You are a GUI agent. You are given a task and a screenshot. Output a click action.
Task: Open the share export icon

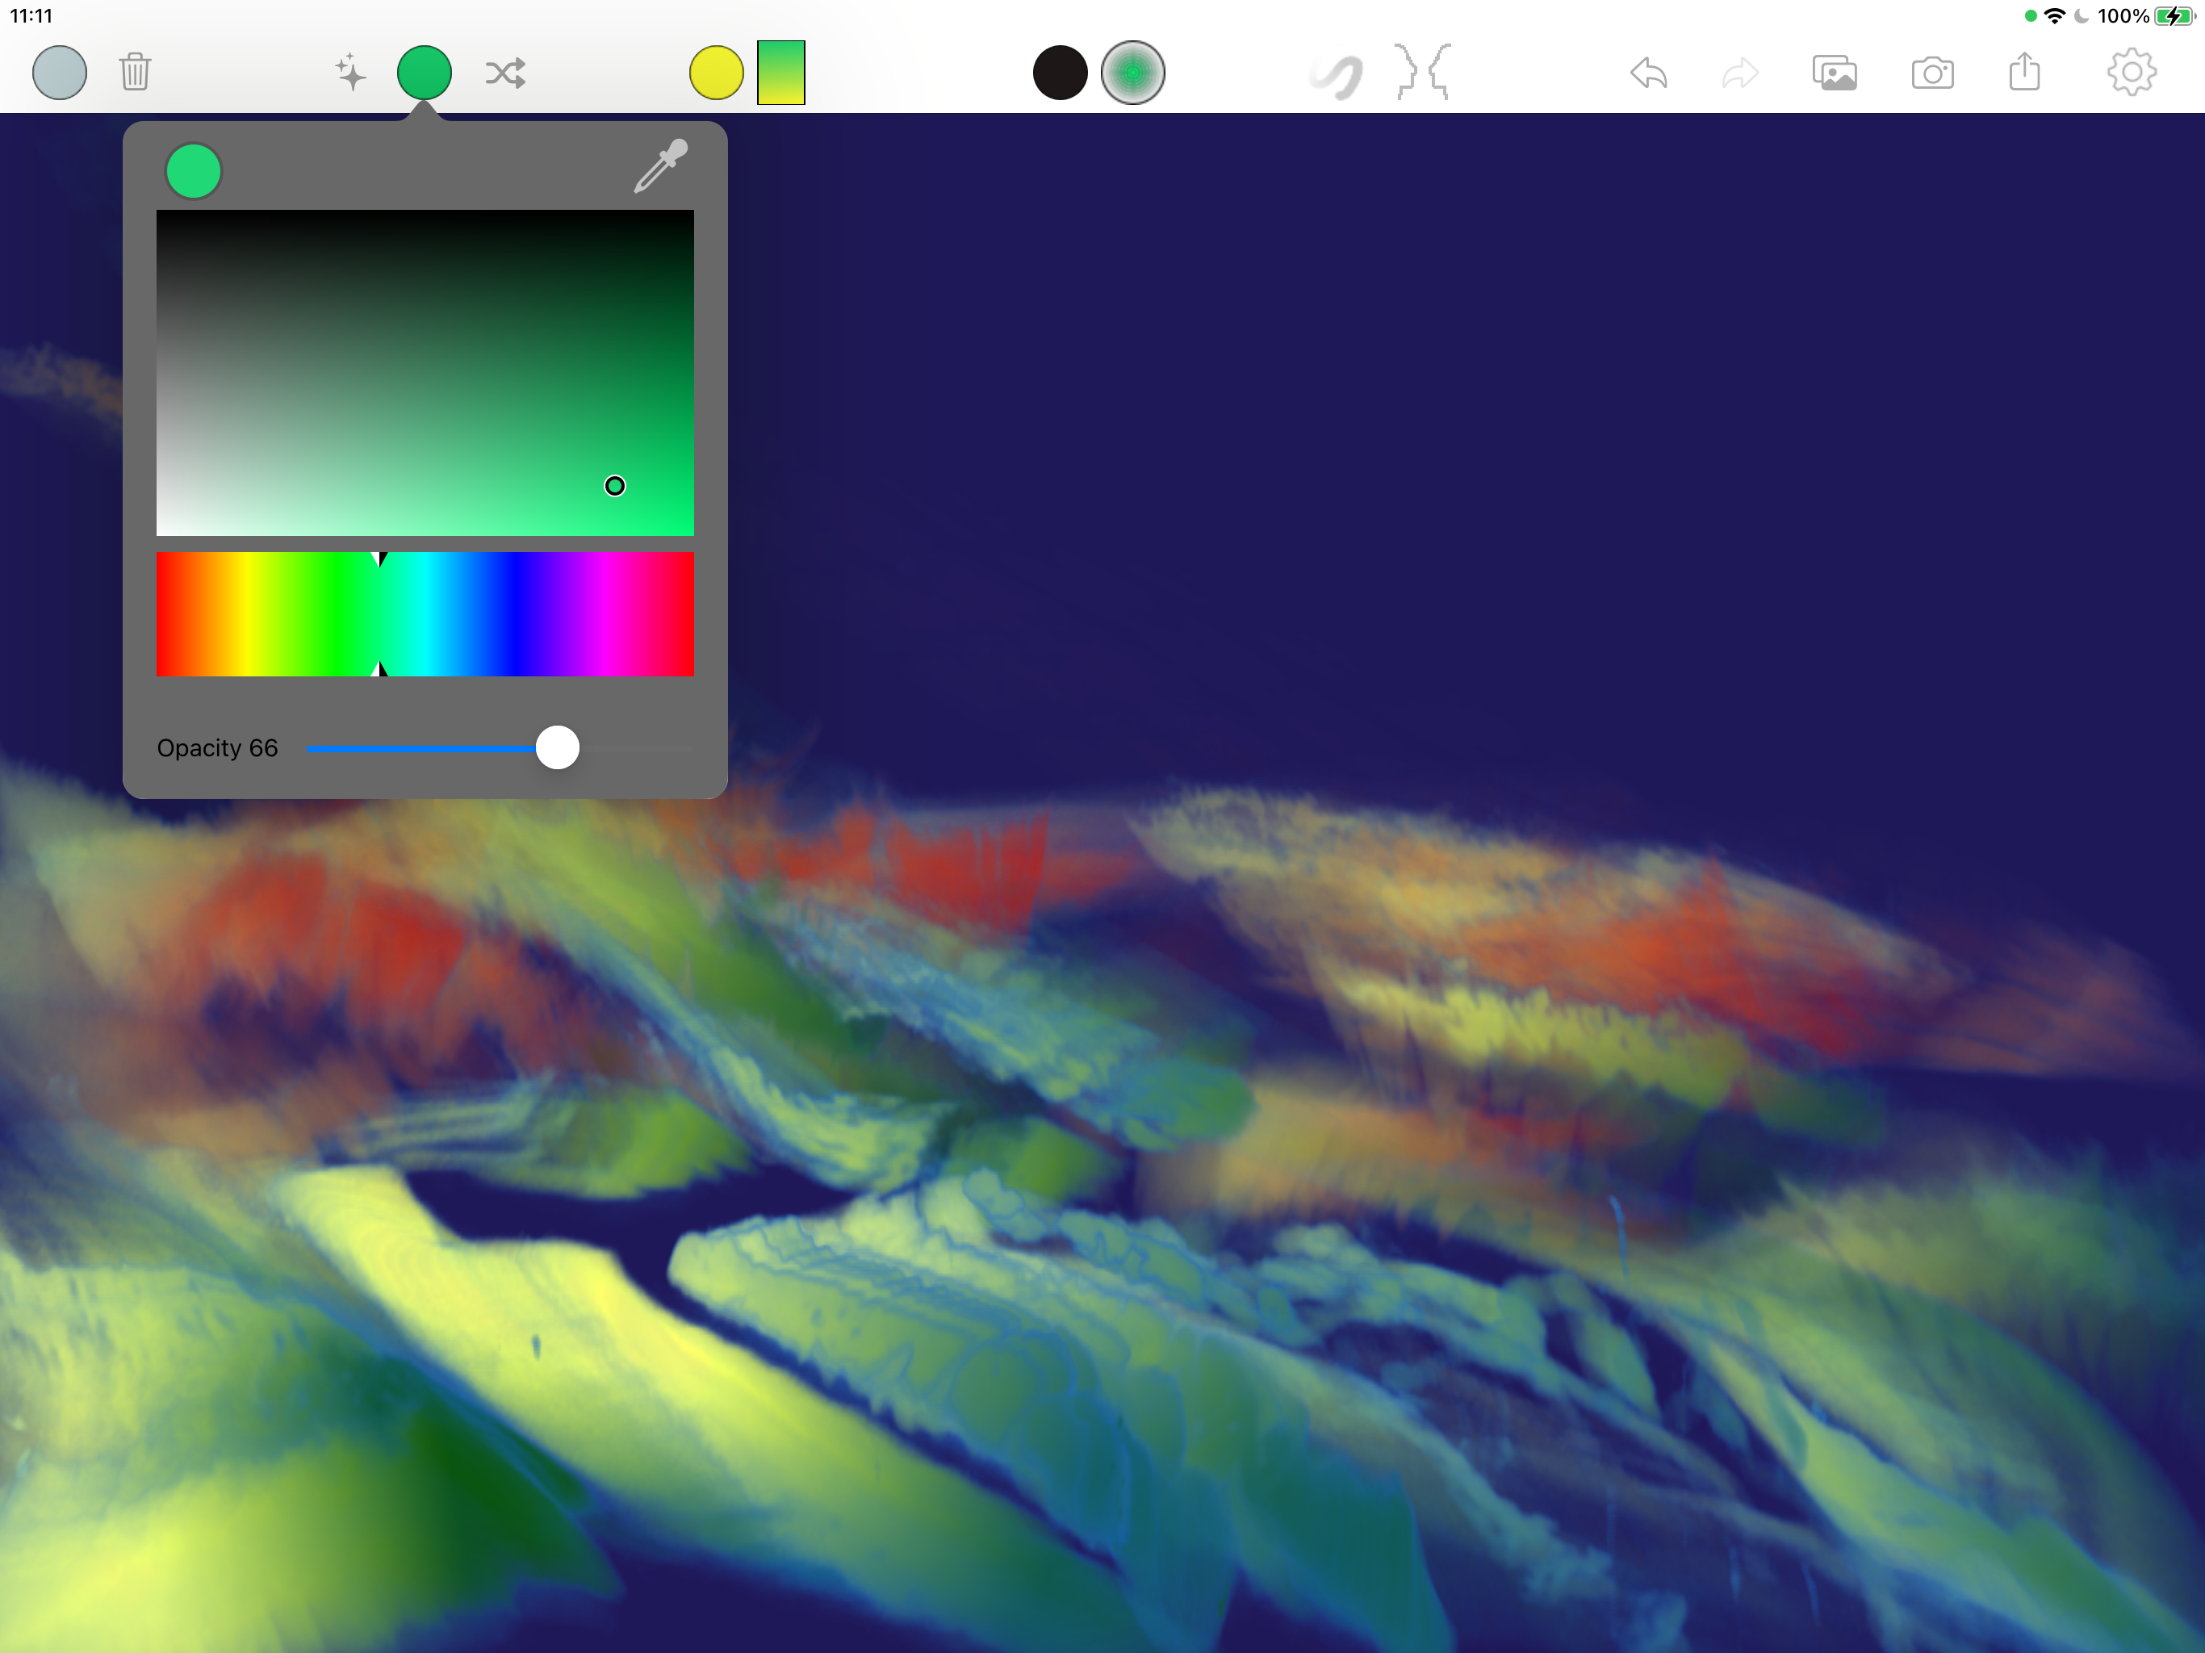pos(2024,72)
